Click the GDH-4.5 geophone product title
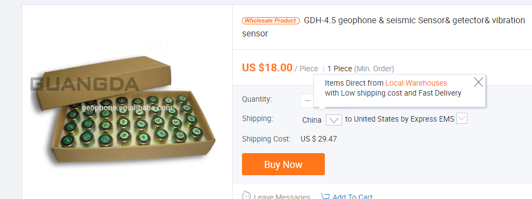532x199 pixels. click(383, 27)
